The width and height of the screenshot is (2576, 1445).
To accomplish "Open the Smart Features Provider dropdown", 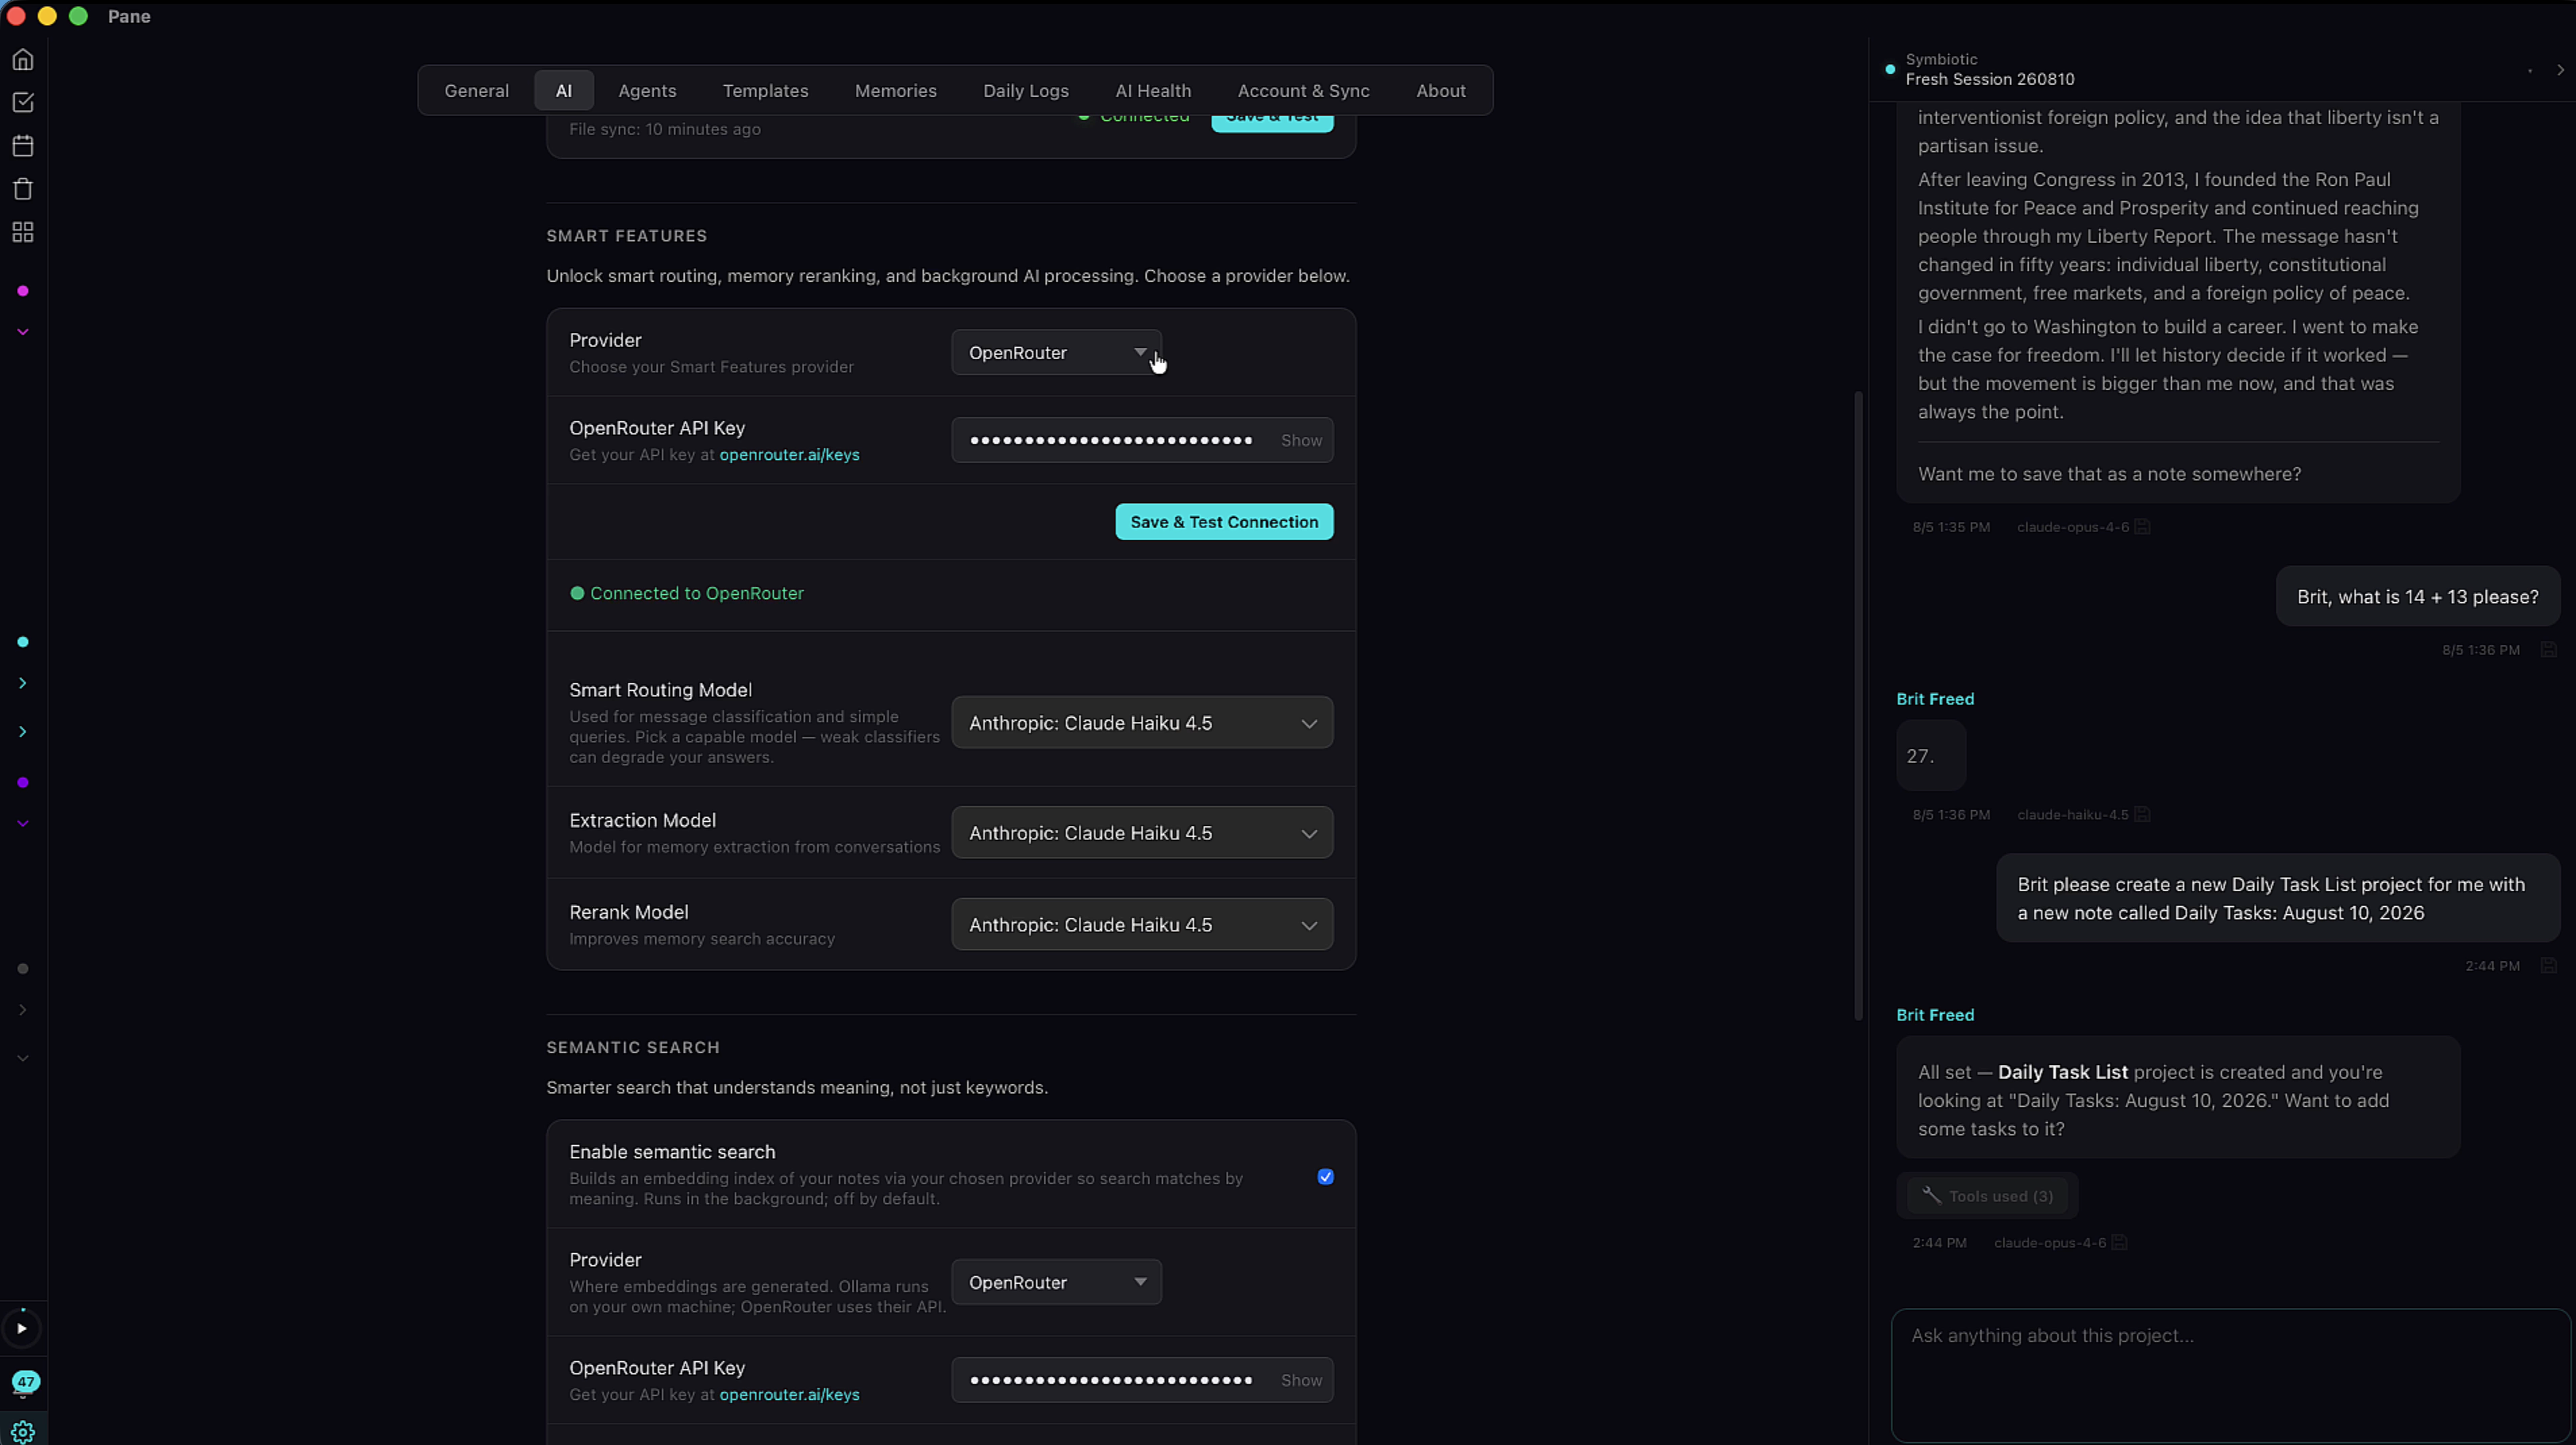I will point(1056,353).
